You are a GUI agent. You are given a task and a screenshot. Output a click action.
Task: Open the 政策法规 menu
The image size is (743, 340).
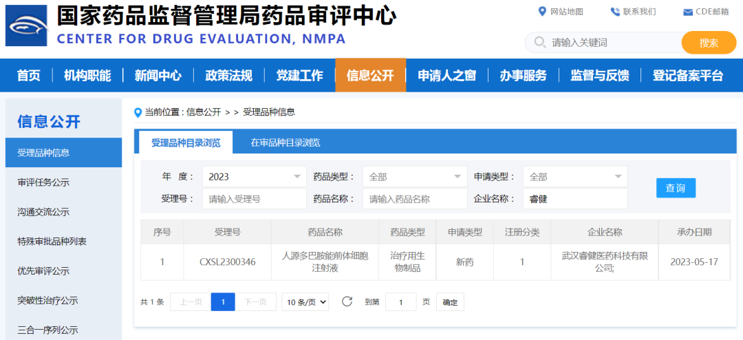coord(228,76)
